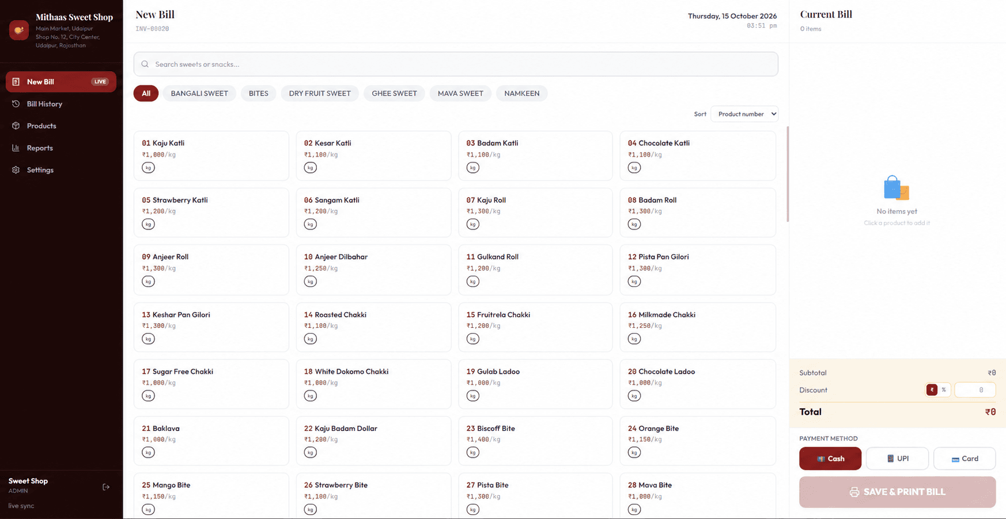
Task: Filter by BITES category
Action: click(259, 93)
